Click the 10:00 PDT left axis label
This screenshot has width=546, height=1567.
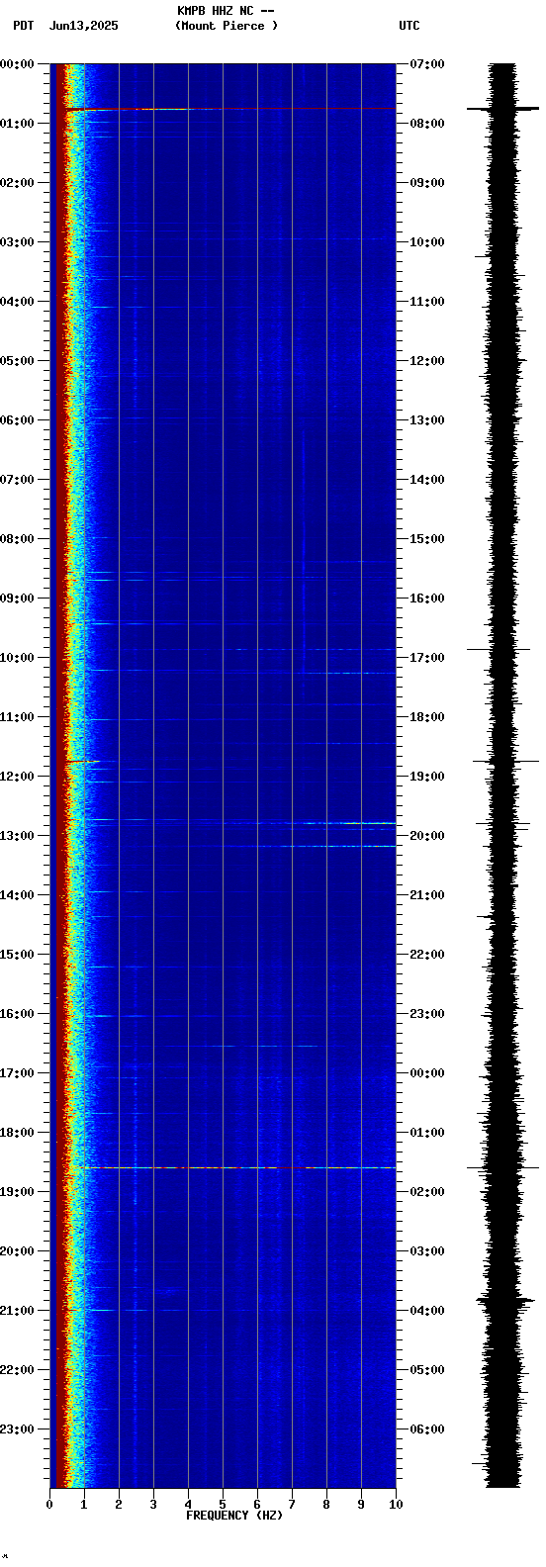(18, 658)
